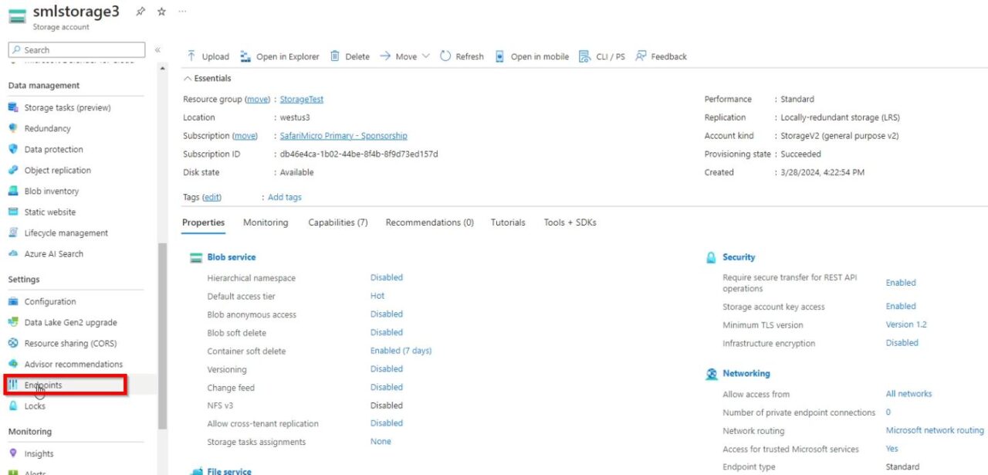Click Add tags
The width and height of the screenshot is (988, 475).
285,197
